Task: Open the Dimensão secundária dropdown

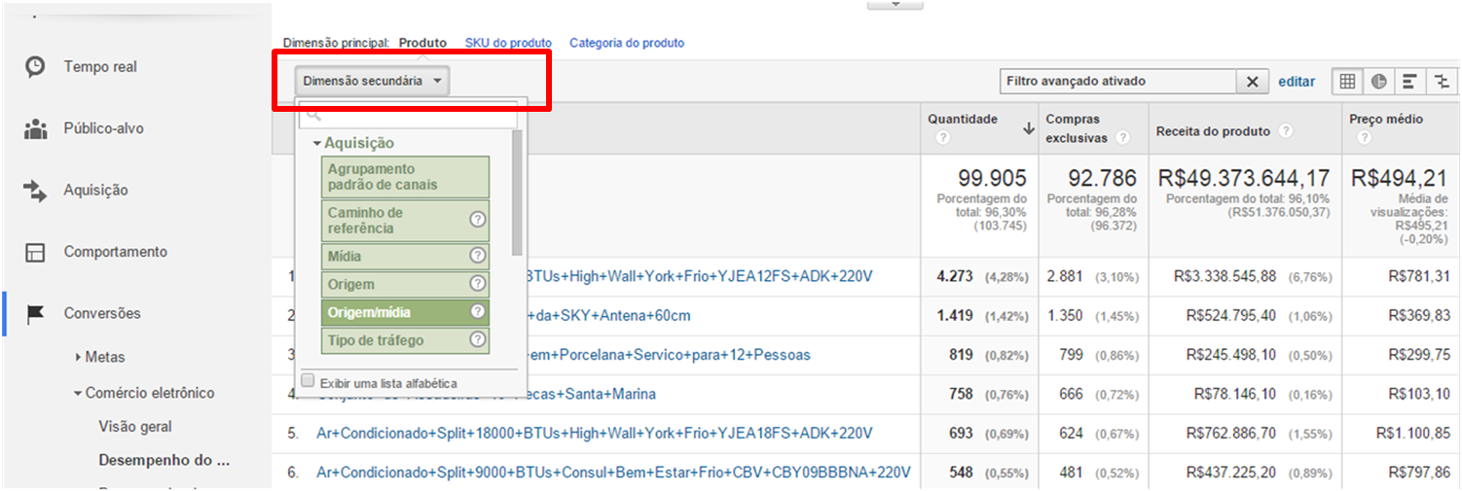Action: click(372, 82)
